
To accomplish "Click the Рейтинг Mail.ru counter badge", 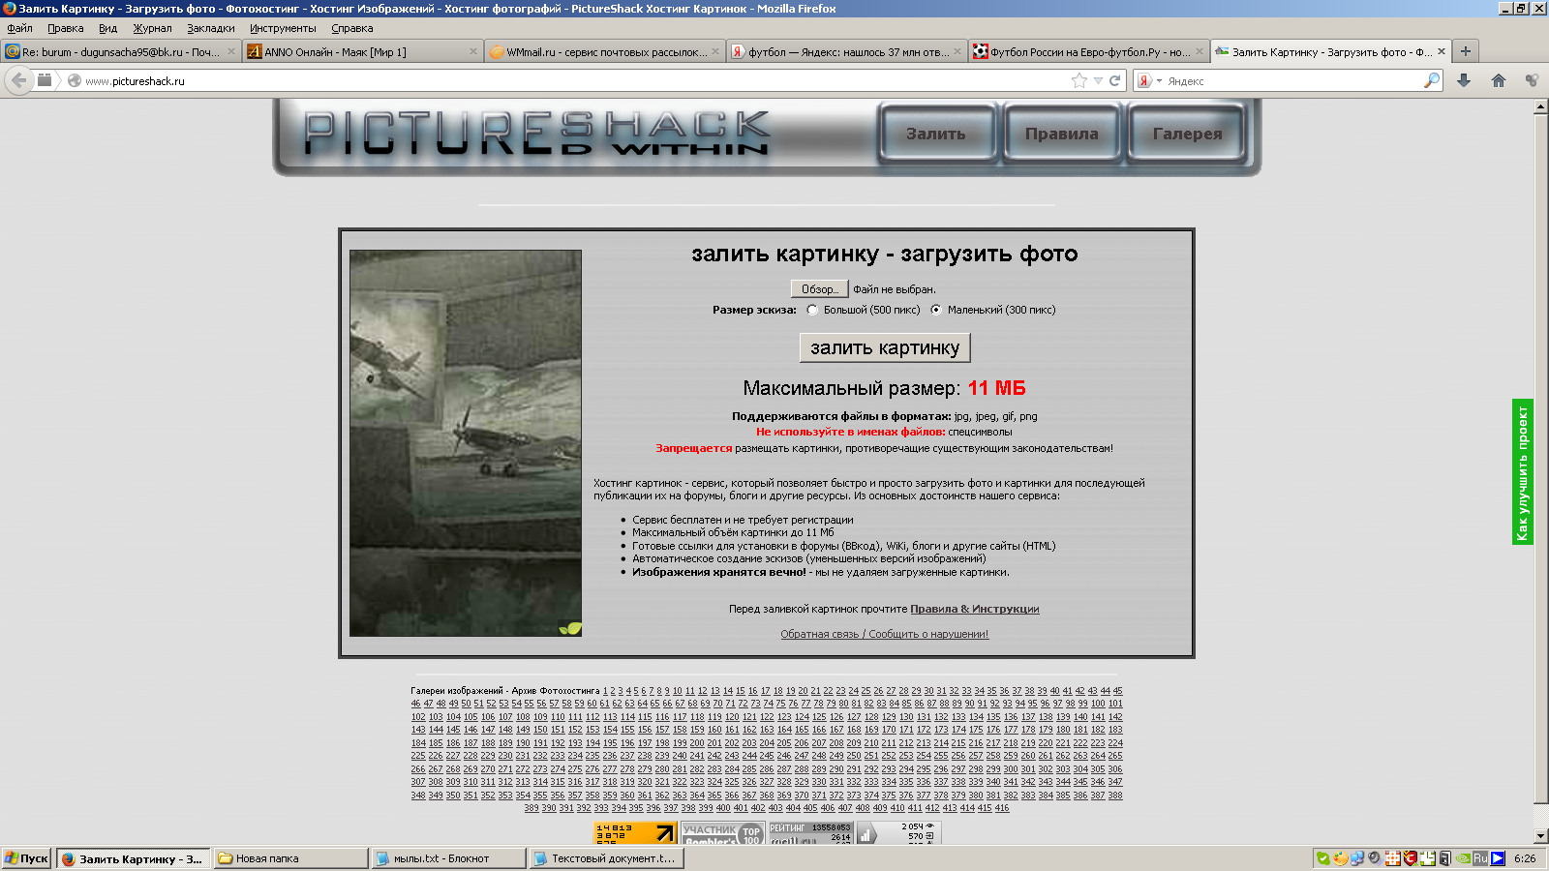I will click(x=810, y=833).
